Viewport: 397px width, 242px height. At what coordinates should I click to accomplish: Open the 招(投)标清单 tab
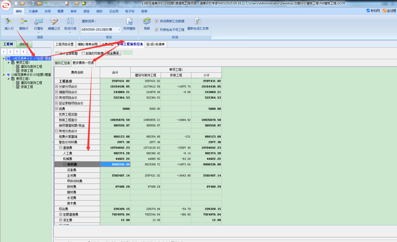[156, 44]
